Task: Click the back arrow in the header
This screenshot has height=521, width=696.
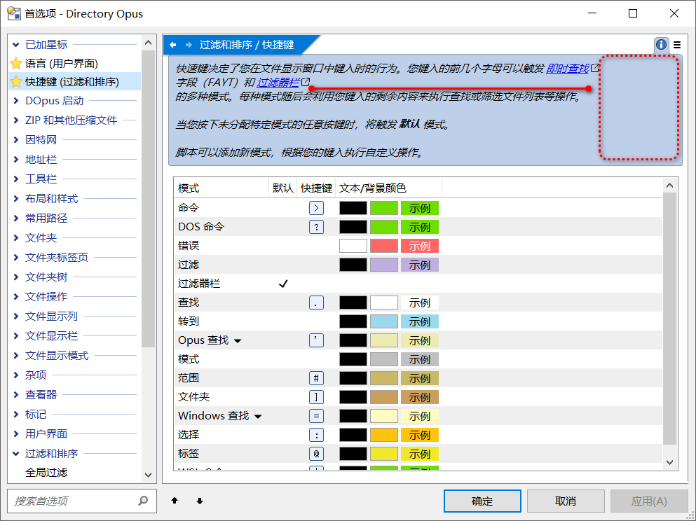Action: pyautogui.click(x=173, y=45)
